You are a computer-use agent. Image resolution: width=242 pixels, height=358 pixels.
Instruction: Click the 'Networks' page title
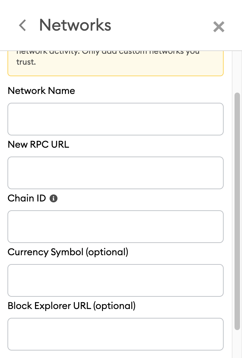75,25
